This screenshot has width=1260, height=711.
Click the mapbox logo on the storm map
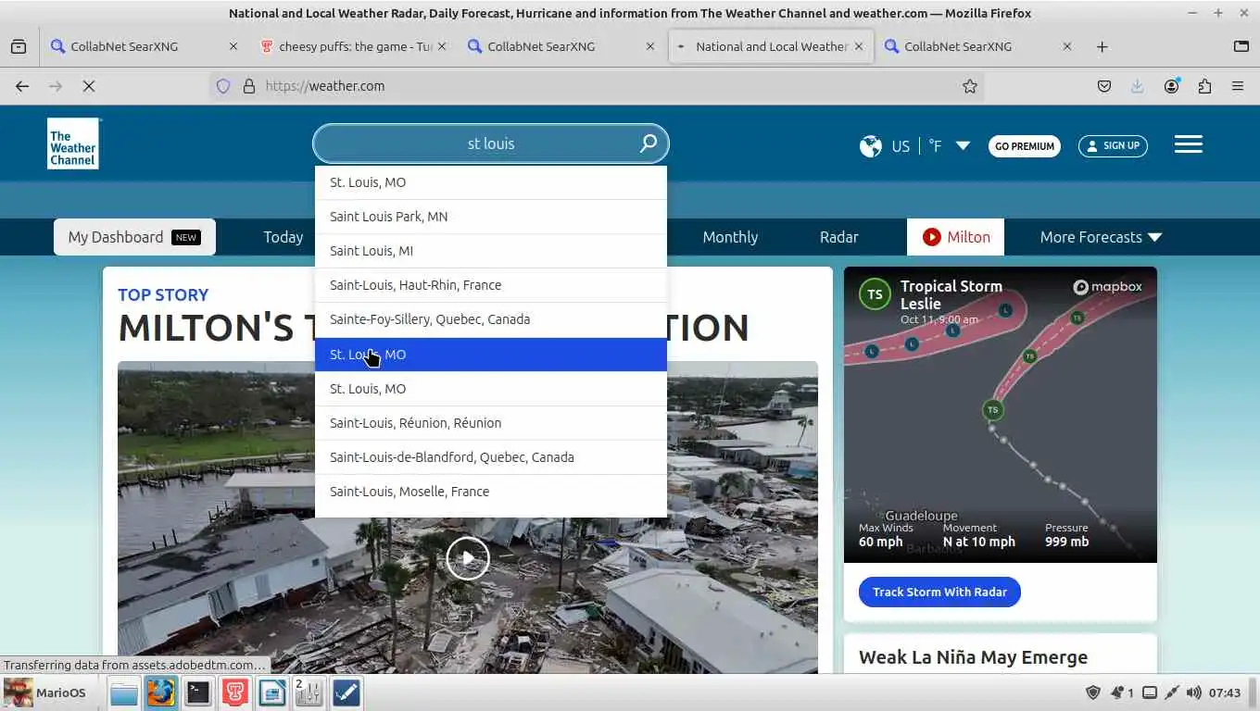tap(1107, 287)
